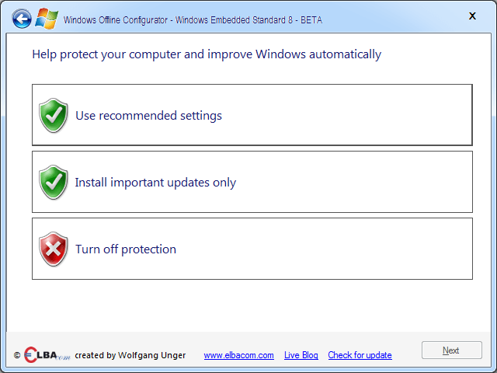Click the red shield with white X
The width and height of the screenshot is (497, 373).
tap(54, 249)
